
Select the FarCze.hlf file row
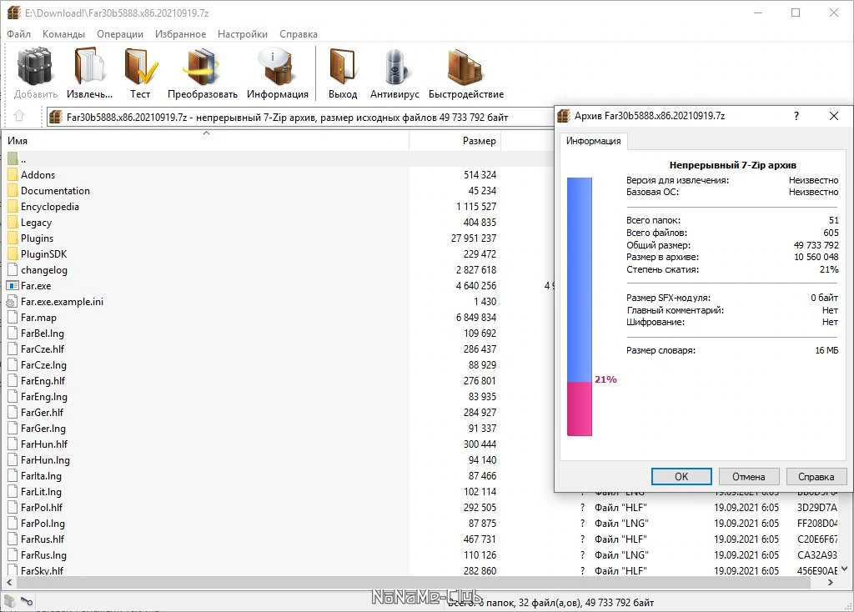(278, 349)
